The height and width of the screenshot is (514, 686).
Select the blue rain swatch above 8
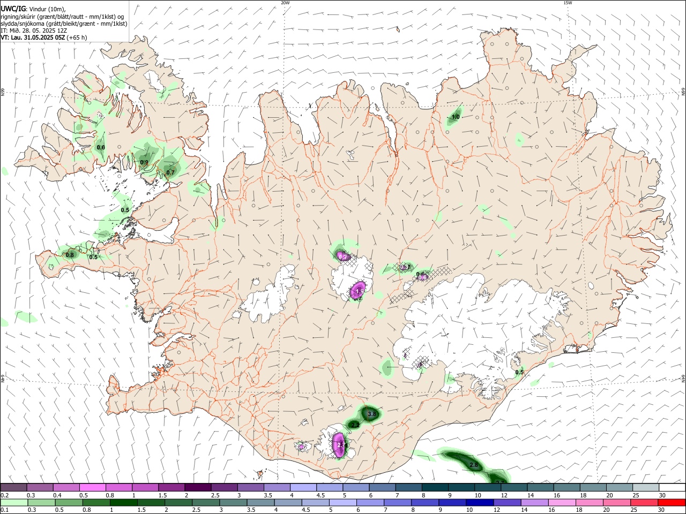[x=426, y=502]
